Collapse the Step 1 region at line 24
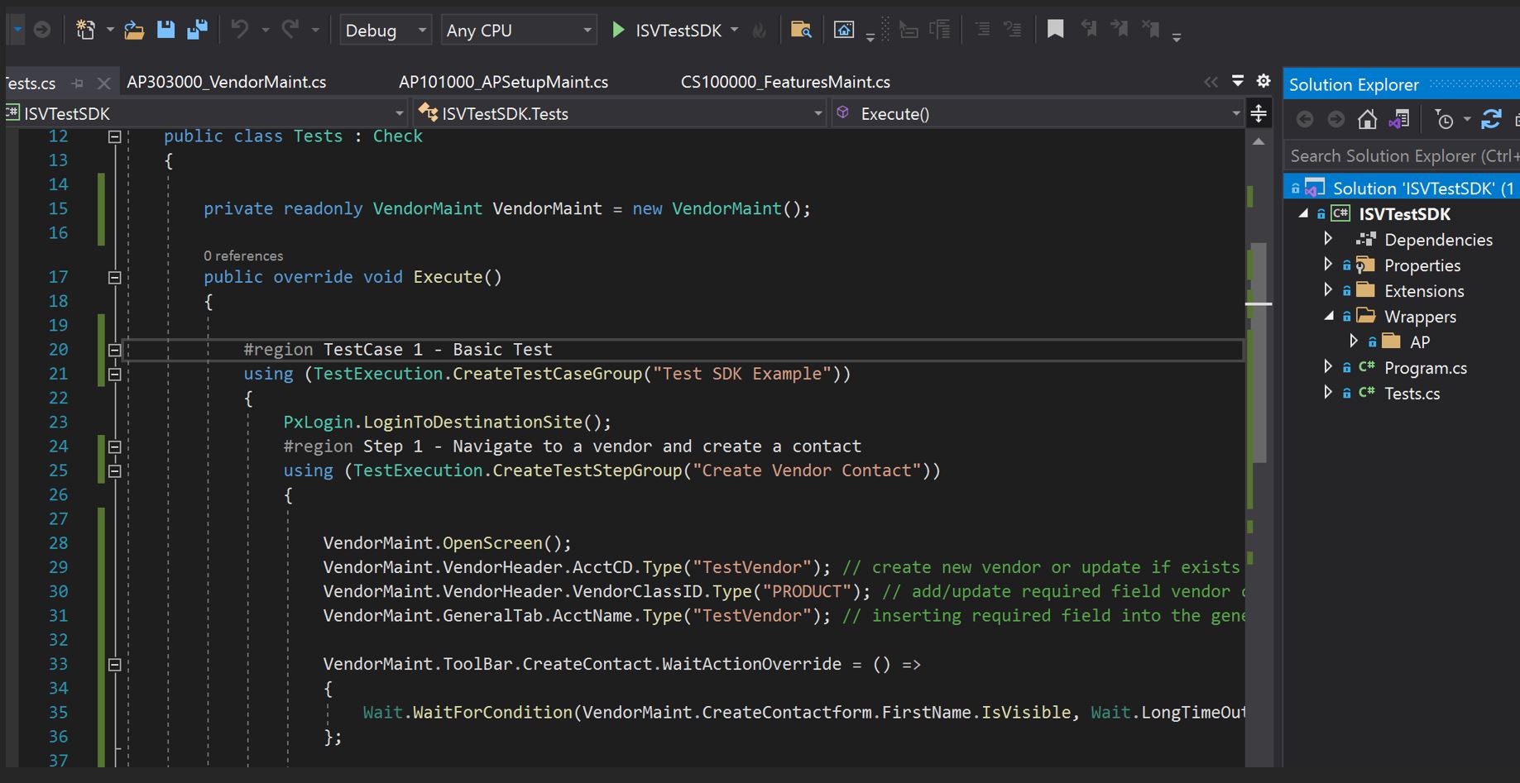The width and height of the screenshot is (1520, 783). click(115, 446)
